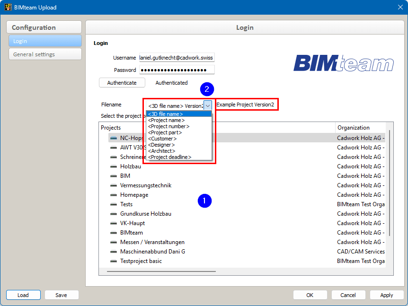Click project icon beside BIMteam row
408x306 pixels.
tap(114, 233)
